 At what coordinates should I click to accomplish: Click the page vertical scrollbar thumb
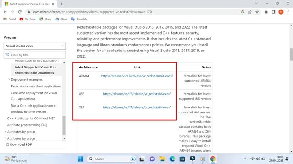291,54
